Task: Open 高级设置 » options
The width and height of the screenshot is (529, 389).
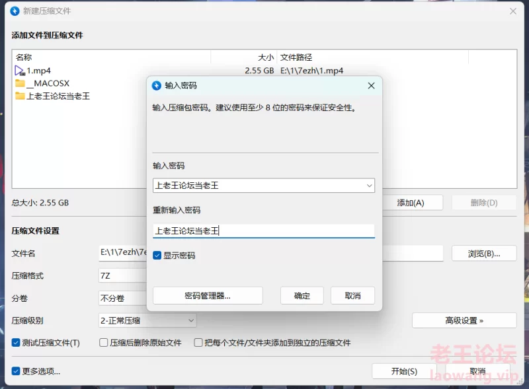Action: 464,320
